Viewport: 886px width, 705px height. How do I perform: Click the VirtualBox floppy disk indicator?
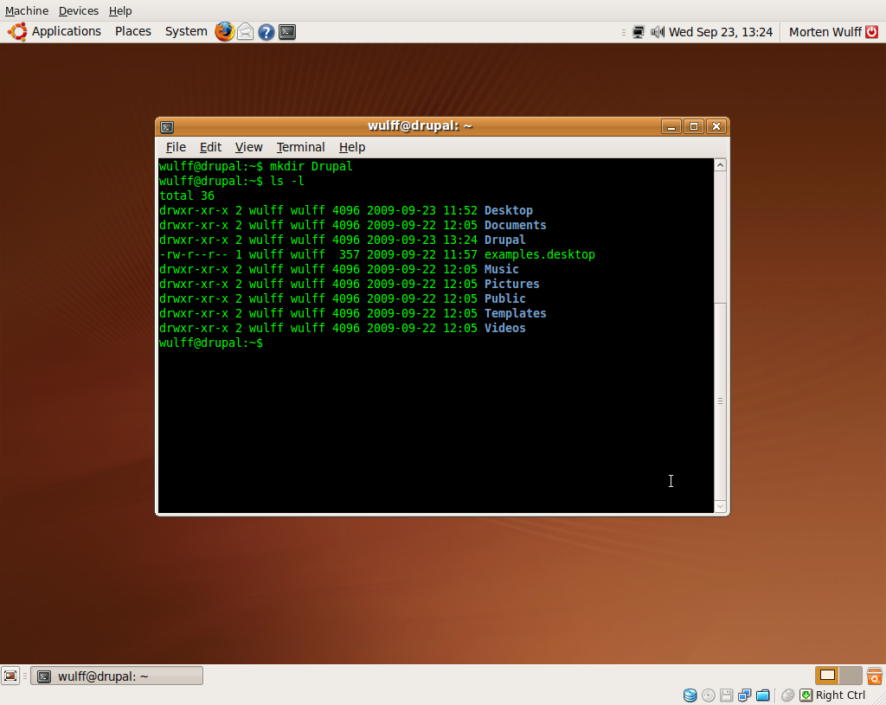click(727, 695)
